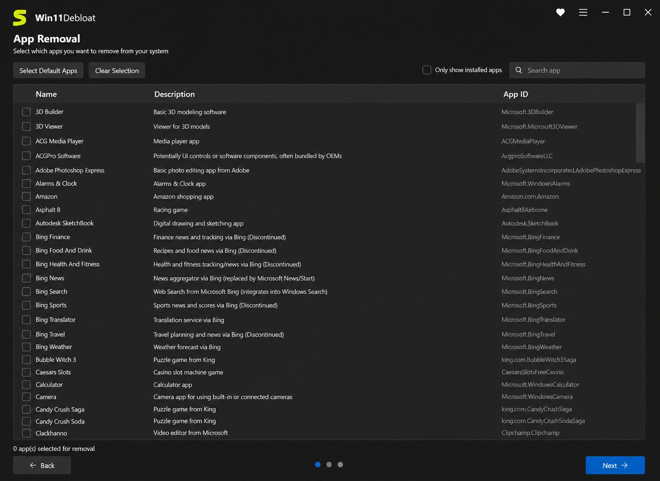Click the Microsoft.WindowsCalculator app ID
660x481 pixels.
[540, 384]
